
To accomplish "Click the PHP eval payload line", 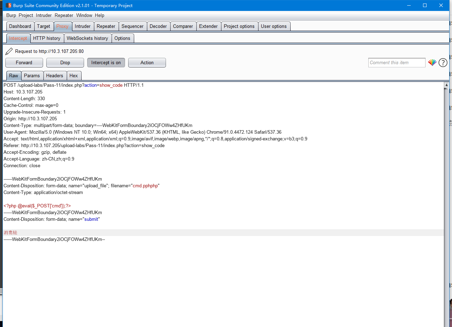I will tap(37, 206).
